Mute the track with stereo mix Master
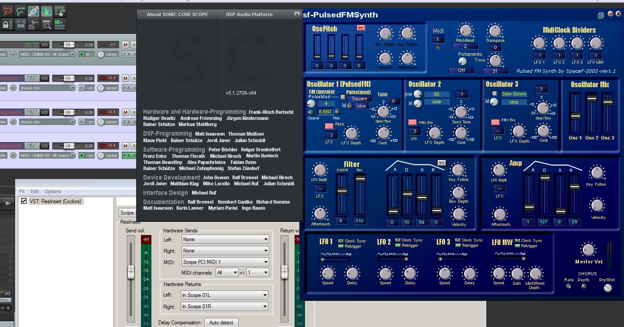This screenshot has height=327, width=624. (125, 78)
